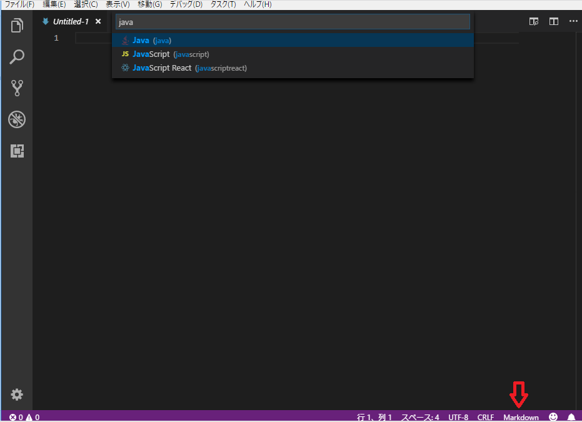The width and height of the screenshot is (582, 422).
Task: Open the Search view
Action: click(x=16, y=57)
